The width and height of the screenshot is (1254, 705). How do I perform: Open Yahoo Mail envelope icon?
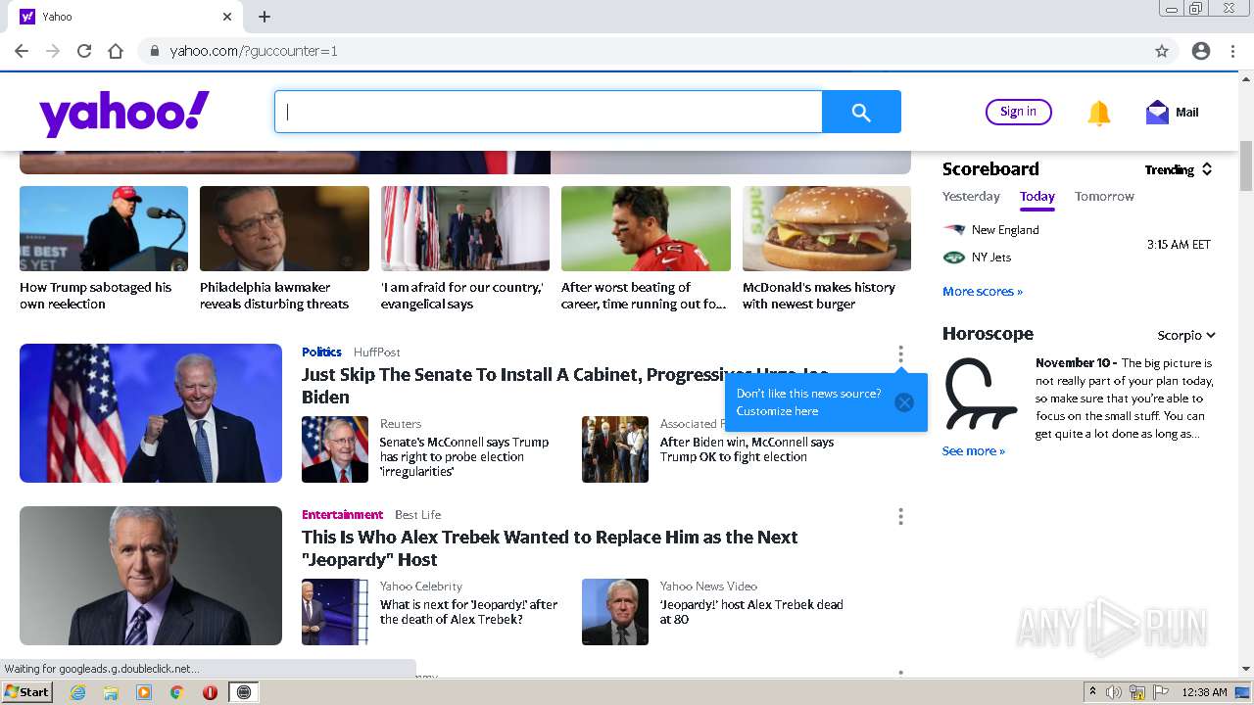1157,113
